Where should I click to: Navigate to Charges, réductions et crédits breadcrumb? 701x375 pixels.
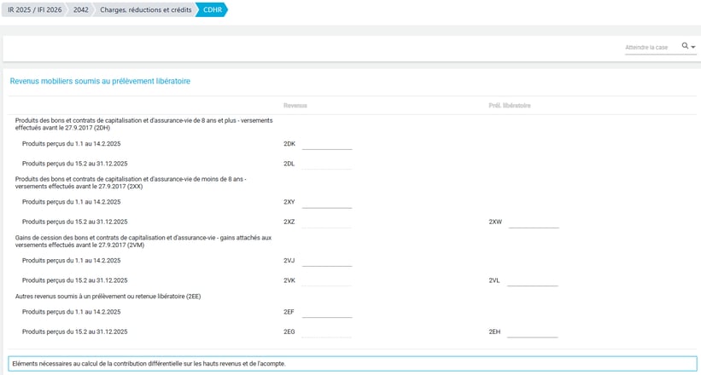(x=145, y=10)
